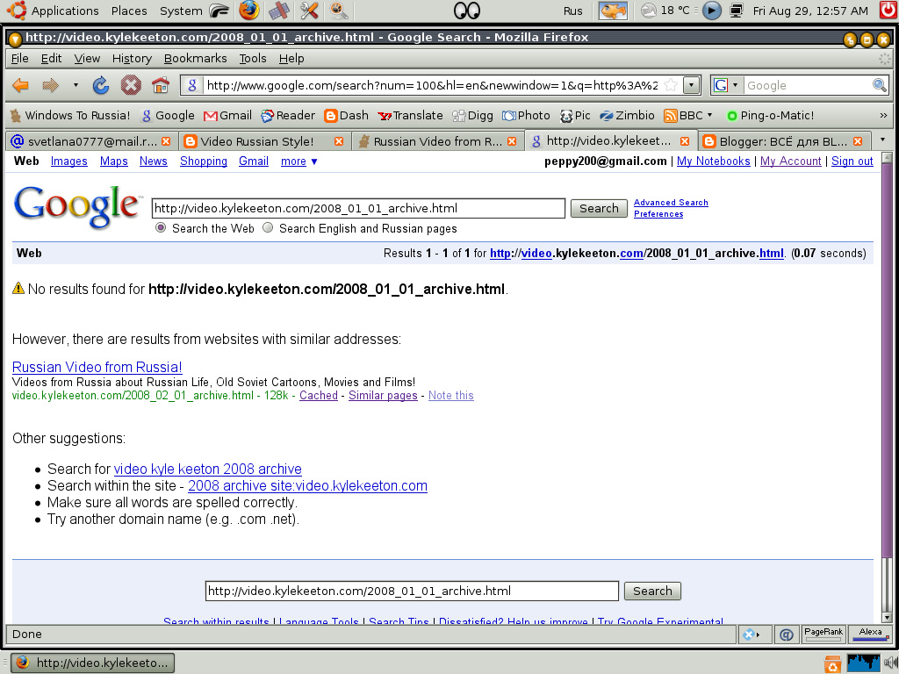
Task: Click the Advanced Search link
Action: (671, 203)
